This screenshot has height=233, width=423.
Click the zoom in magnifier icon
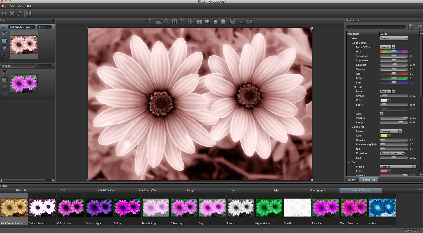[150, 22]
